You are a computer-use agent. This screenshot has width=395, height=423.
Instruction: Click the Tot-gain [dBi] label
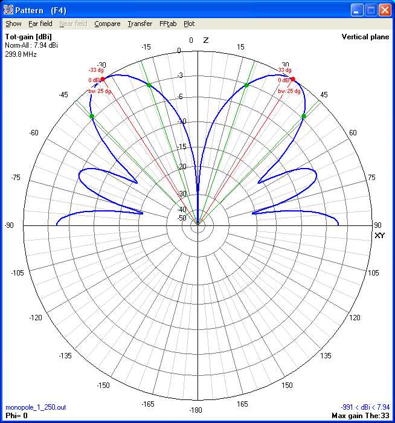(28, 37)
